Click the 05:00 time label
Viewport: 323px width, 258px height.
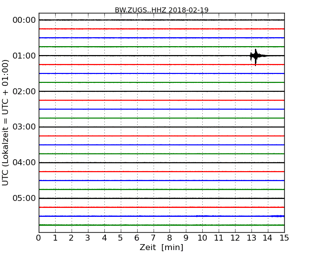(24, 198)
